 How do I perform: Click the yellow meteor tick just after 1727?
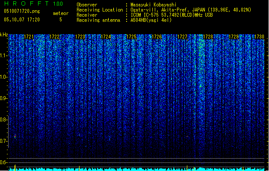coord(187,168)
